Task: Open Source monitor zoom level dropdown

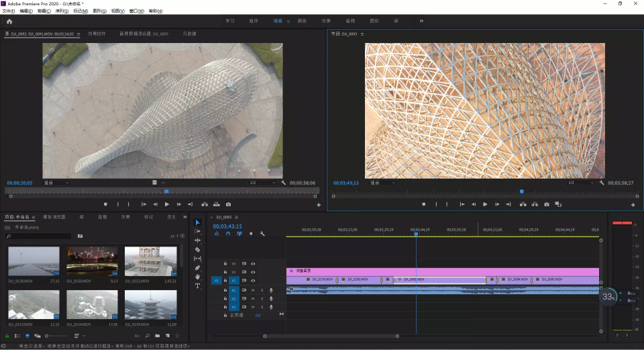Action: coord(56,183)
